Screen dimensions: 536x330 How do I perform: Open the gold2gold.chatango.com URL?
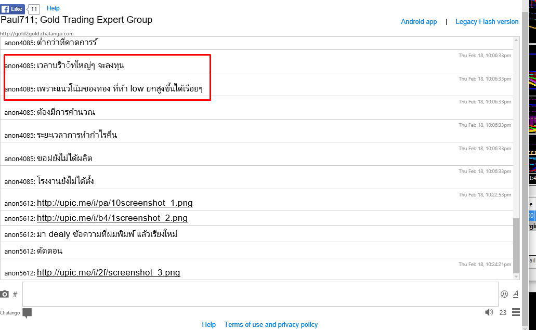click(33, 33)
